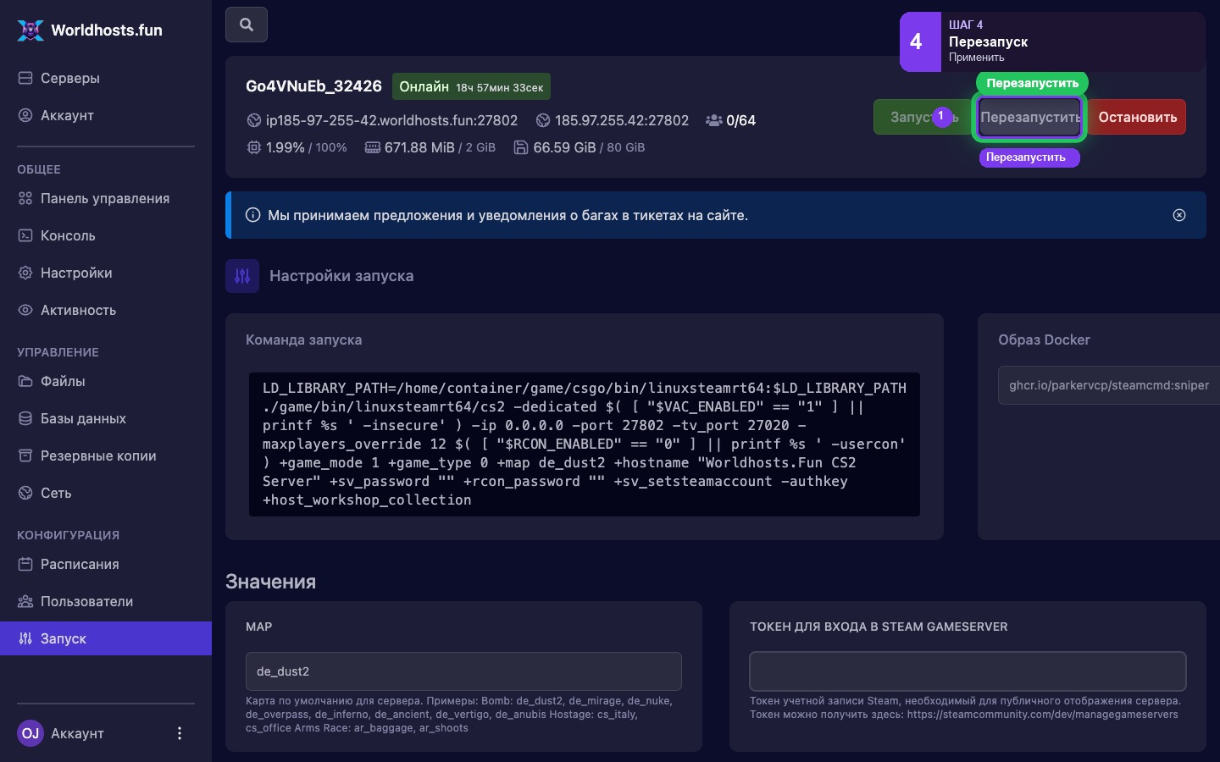Open the steamcommunity.com managegameservers link

click(1042, 715)
